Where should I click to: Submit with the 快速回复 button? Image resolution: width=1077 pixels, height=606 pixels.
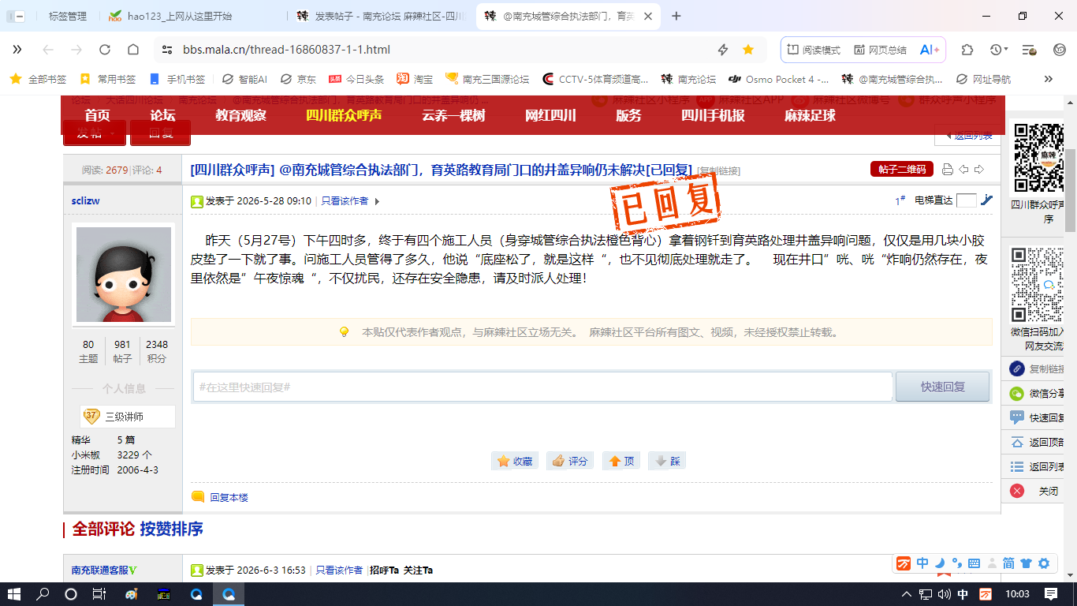click(x=943, y=387)
